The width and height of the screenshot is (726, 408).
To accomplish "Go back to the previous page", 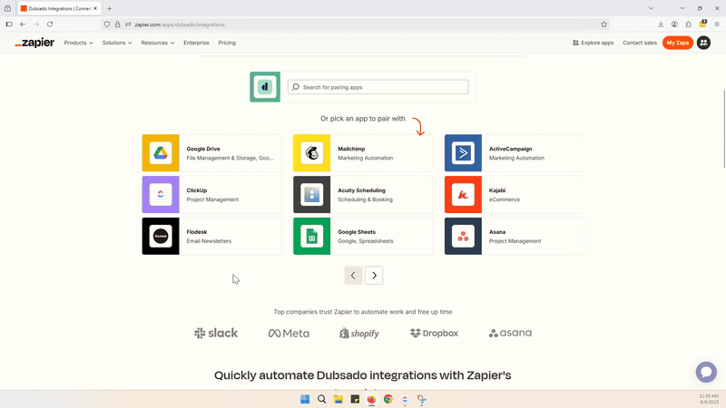I will tap(23, 24).
